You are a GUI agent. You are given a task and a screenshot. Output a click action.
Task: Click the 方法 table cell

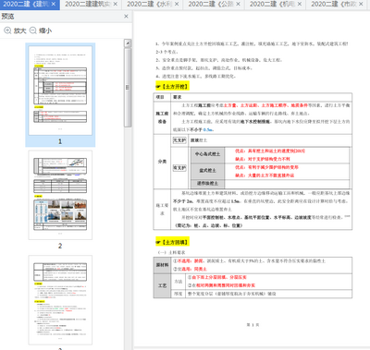pos(178,282)
